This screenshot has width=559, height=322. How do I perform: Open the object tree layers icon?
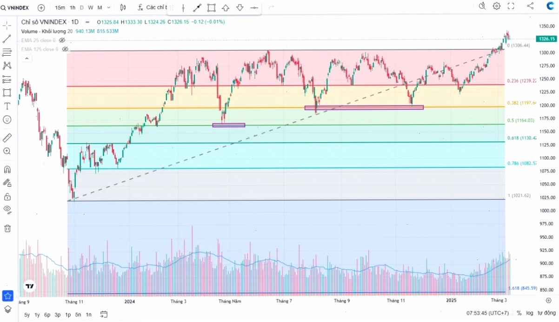(x=7, y=309)
